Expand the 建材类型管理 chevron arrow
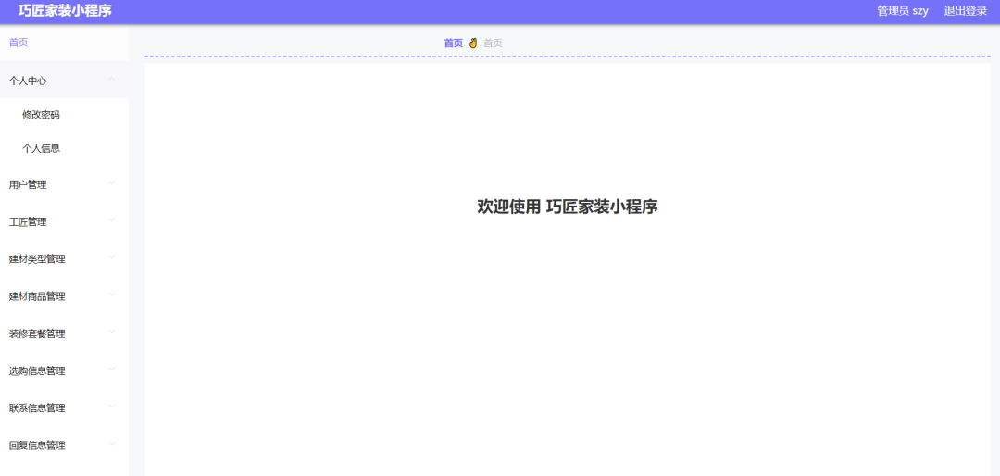 [112, 257]
